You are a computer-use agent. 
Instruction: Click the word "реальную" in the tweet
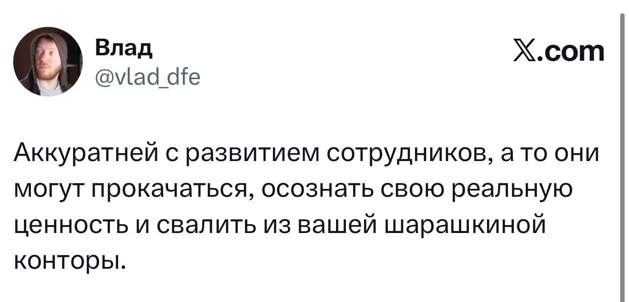coord(512,189)
